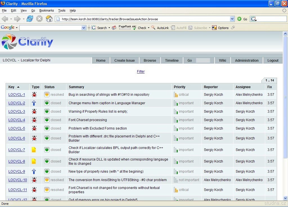Click the Go issue number input field

[x=203, y=61]
